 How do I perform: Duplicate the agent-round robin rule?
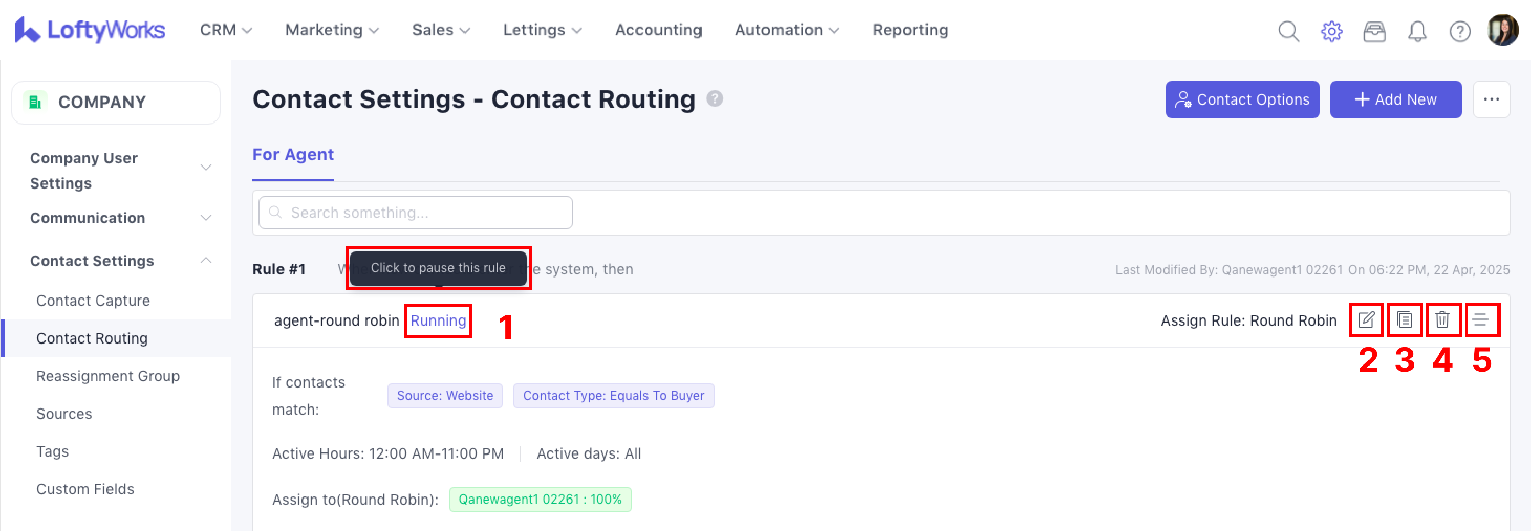[1405, 320]
